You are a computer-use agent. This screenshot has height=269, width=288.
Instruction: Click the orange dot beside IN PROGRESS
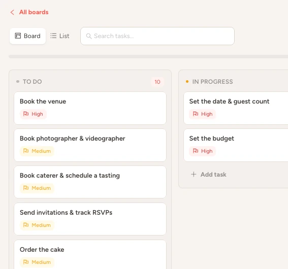point(187,82)
